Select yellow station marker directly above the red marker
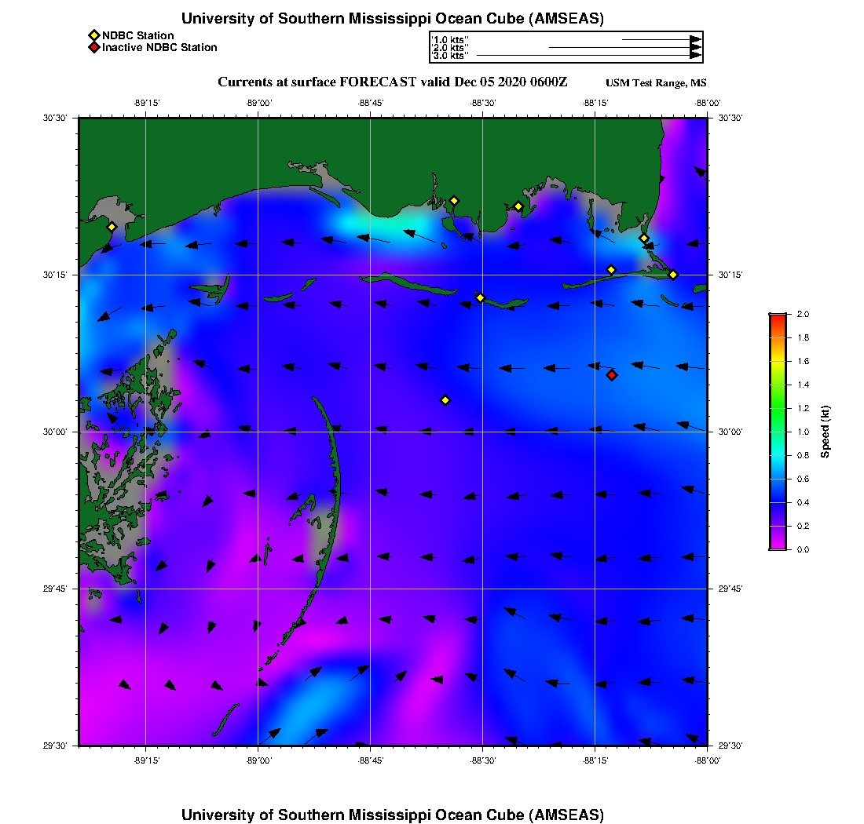This screenshot has height=824, width=864. coord(611,270)
